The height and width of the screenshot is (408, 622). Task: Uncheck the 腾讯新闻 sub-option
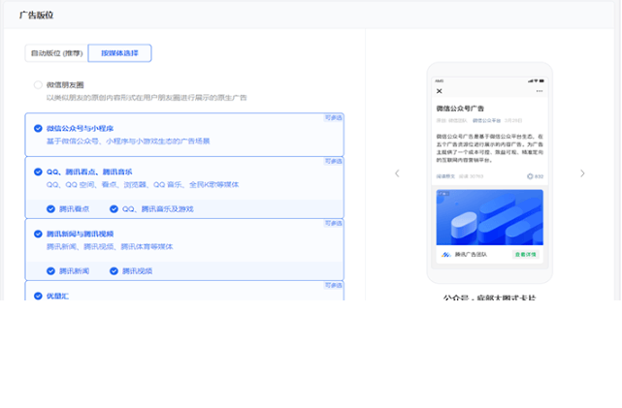(x=50, y=271)
